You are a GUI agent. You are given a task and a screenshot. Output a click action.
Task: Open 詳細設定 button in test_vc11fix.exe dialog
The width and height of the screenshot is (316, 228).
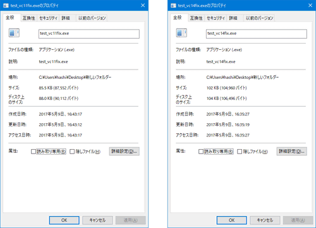[125, 151]
